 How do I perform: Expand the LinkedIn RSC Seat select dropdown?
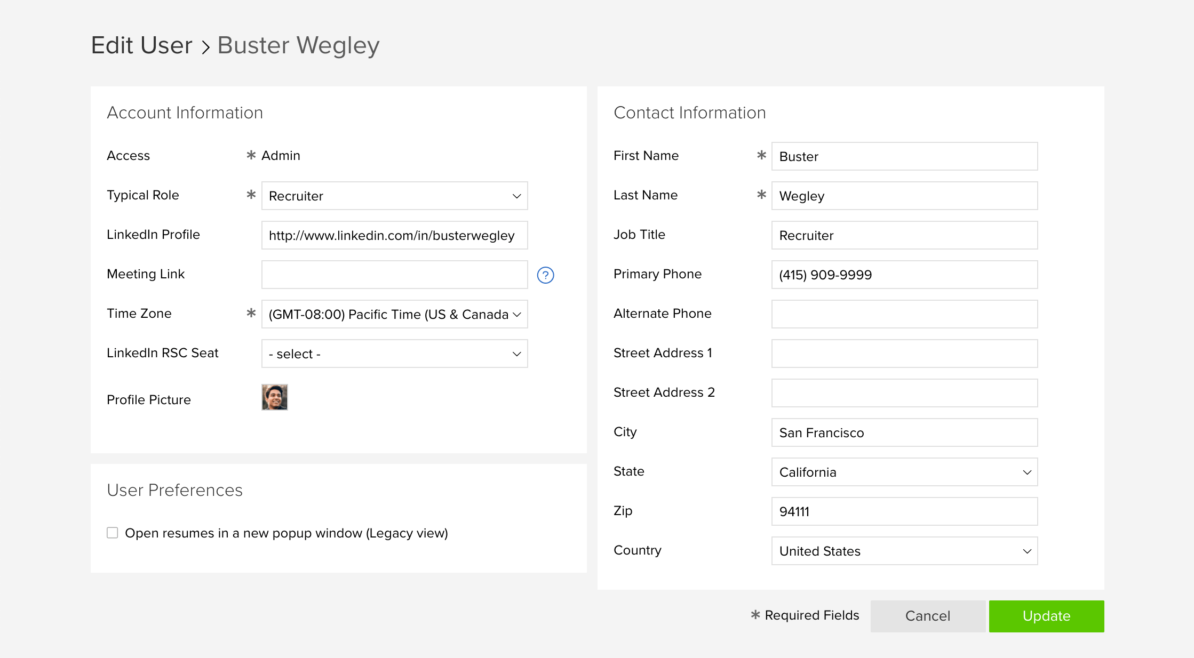point(394,354)
